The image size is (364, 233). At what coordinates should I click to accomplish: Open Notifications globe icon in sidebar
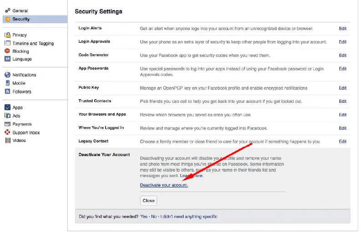7,75
